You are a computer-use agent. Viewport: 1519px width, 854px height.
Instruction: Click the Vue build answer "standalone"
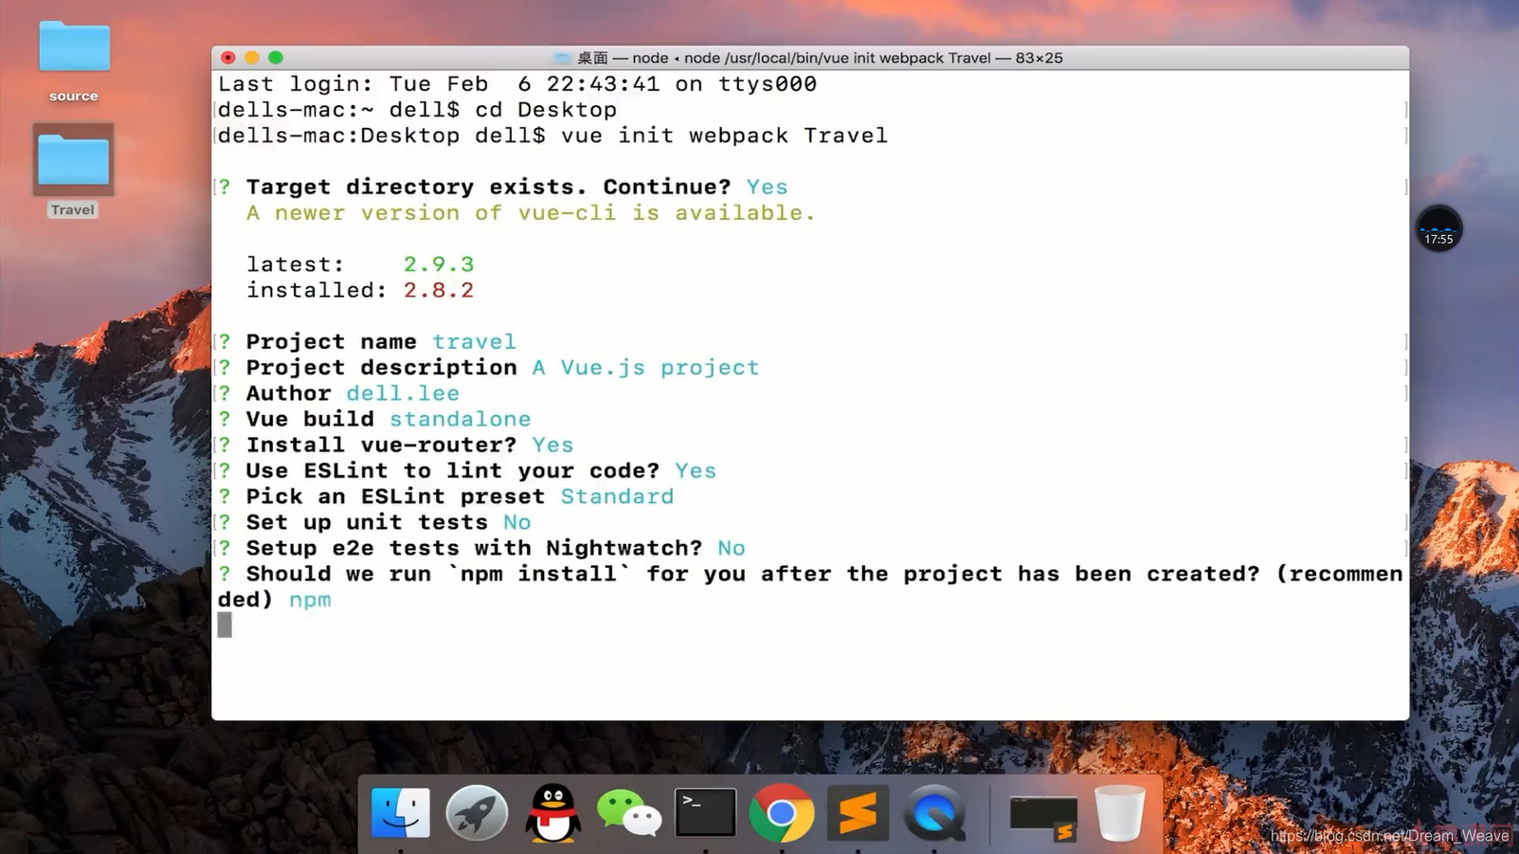point(461,419)
